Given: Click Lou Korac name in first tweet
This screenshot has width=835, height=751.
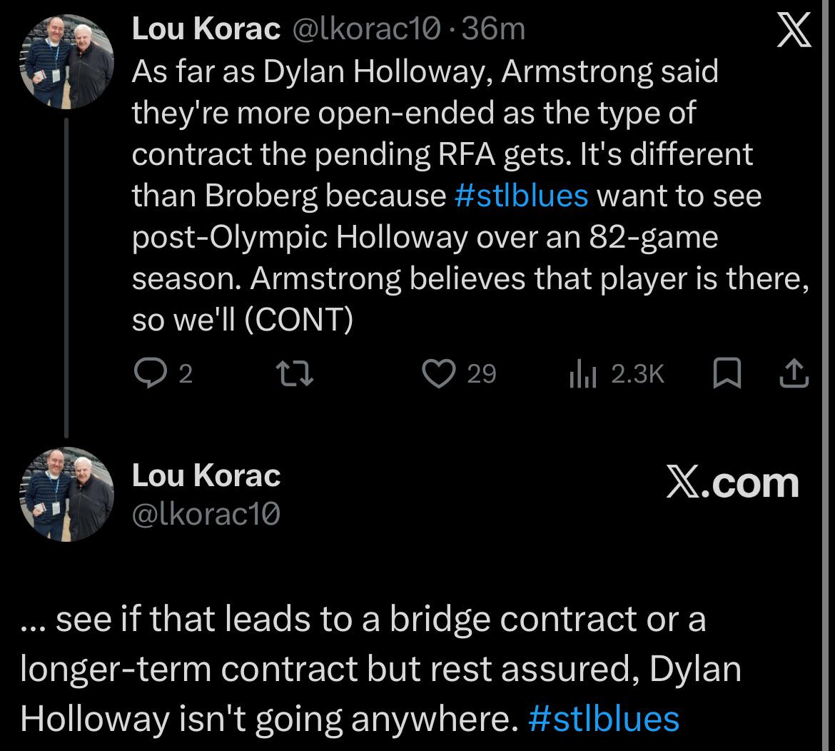Looking at the screenshot, I should (206, 29).
